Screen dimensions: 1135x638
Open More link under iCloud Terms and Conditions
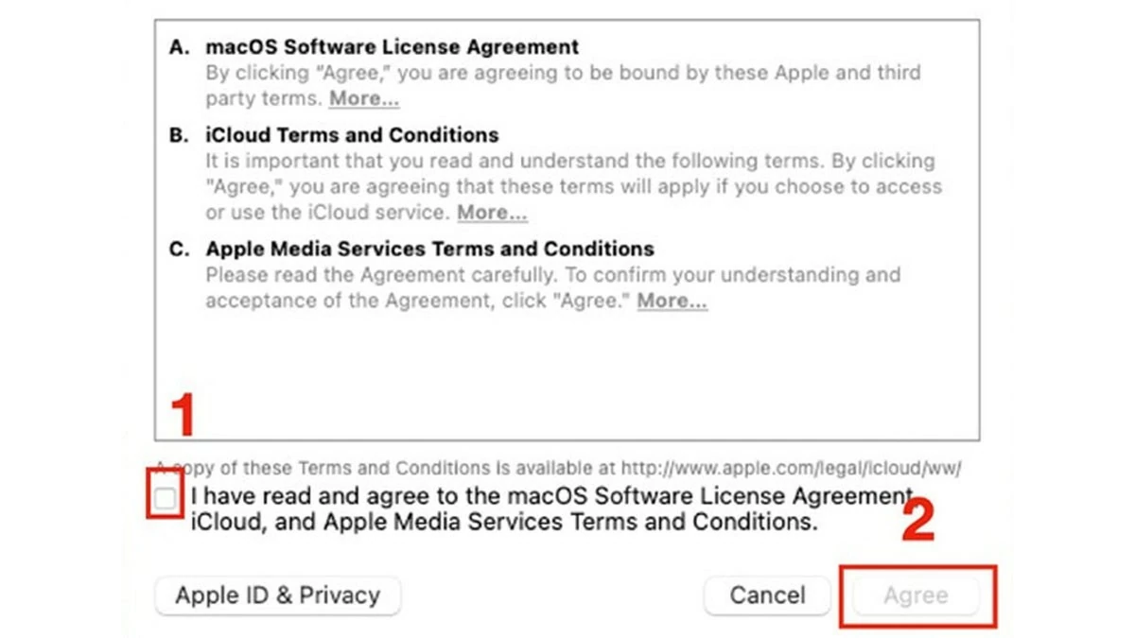pos(491,212)
